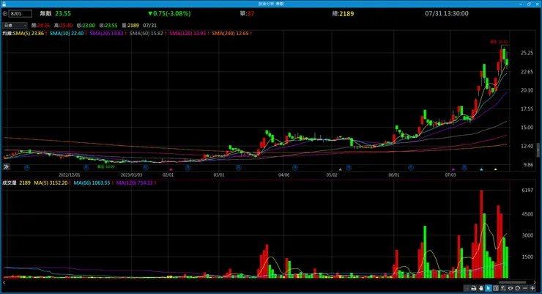Click the 成交量 volume panel title

10,183
